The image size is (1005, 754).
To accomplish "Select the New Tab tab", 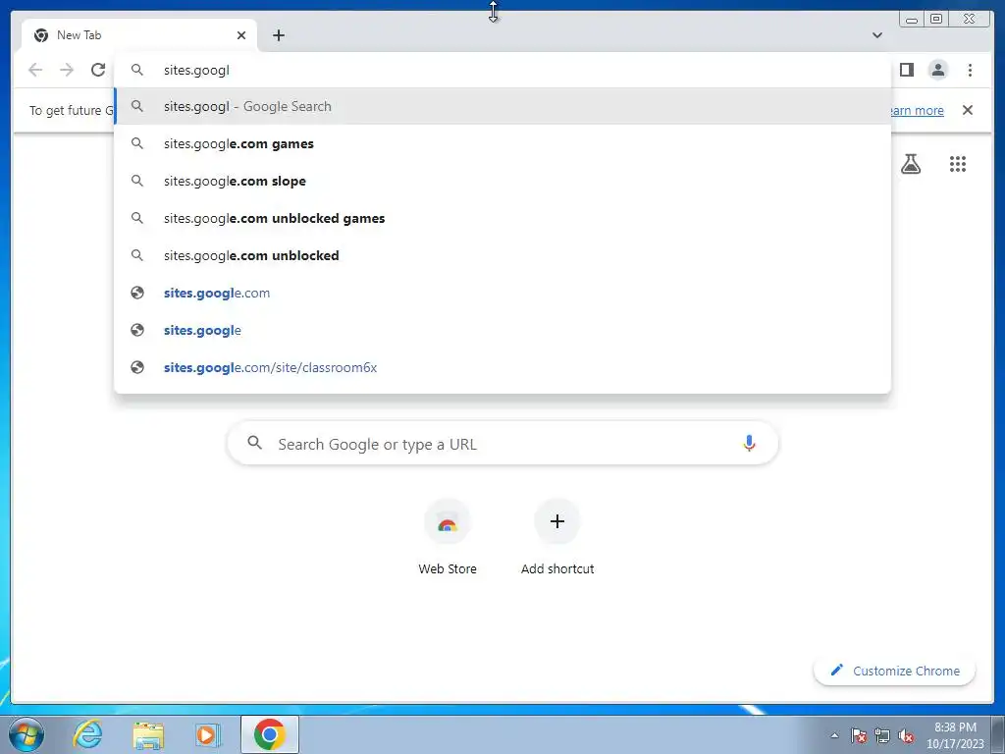I will [139, 35].
